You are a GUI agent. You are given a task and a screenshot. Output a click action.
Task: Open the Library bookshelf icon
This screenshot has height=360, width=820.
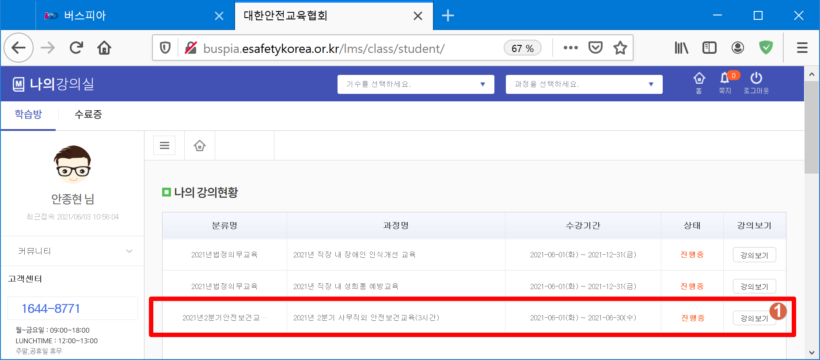[x=681, y=48]
